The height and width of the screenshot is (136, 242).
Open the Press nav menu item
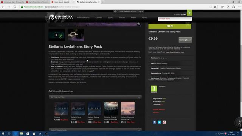point(133,18)
